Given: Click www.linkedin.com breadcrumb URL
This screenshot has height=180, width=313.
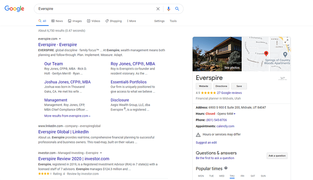Looking at the screenshot, I should point(69,126).
